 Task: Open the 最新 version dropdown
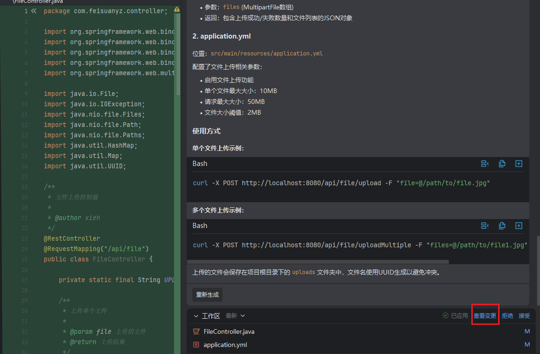tap(235, 316)
